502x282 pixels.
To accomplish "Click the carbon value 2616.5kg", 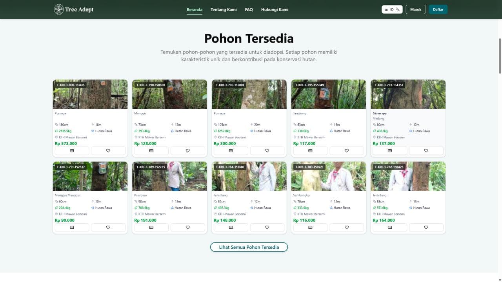I will point(65,131).
